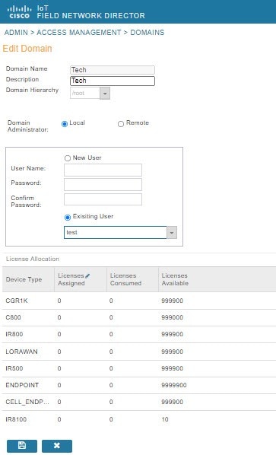Go to ADMIN in breadcrumb
Screen dimensions: 276x455
16,33
